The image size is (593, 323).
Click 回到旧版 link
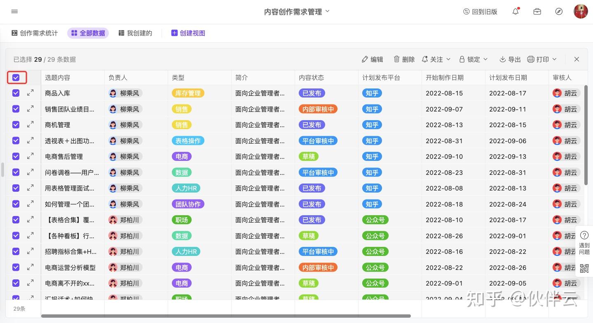coord(480,12)
